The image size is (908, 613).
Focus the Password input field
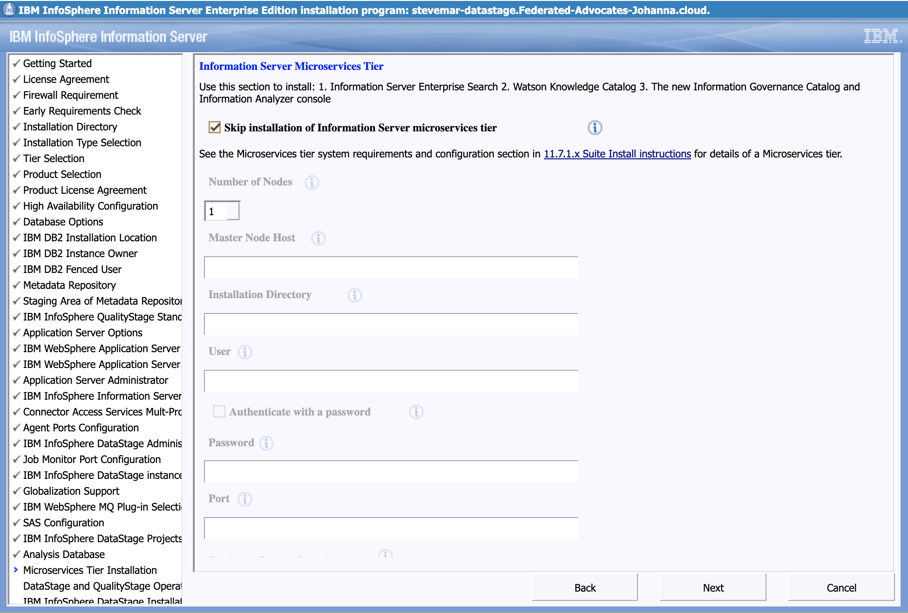[x=391, y=472]
